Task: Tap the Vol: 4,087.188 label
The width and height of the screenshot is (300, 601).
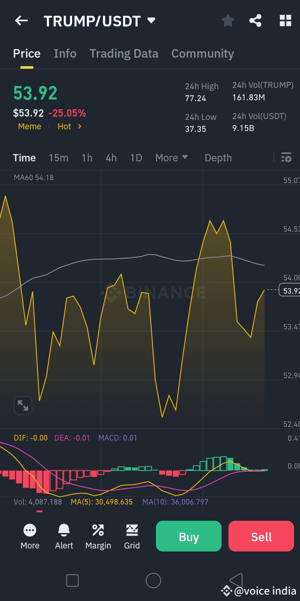Action: pyautogui.click(x=37, y=502)
